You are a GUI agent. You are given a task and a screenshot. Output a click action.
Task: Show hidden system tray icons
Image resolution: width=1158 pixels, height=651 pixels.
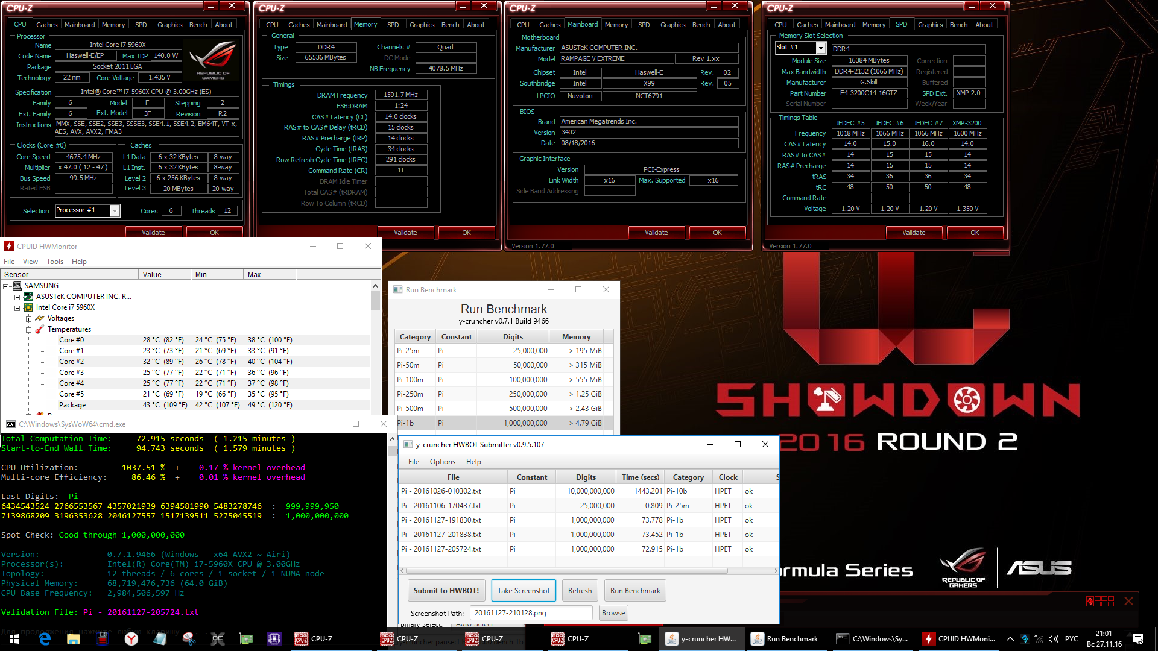click(1010, 639)
